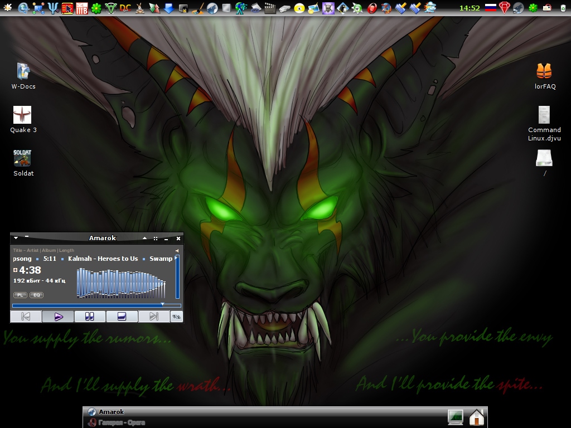The image size is (571, 428).
Task: Open the red MB book launcher
Action: [81, 8]
